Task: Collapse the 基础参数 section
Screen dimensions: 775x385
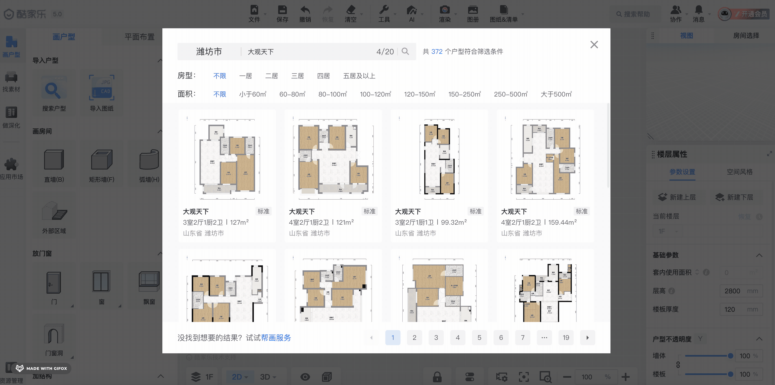Action: point(759,255)
